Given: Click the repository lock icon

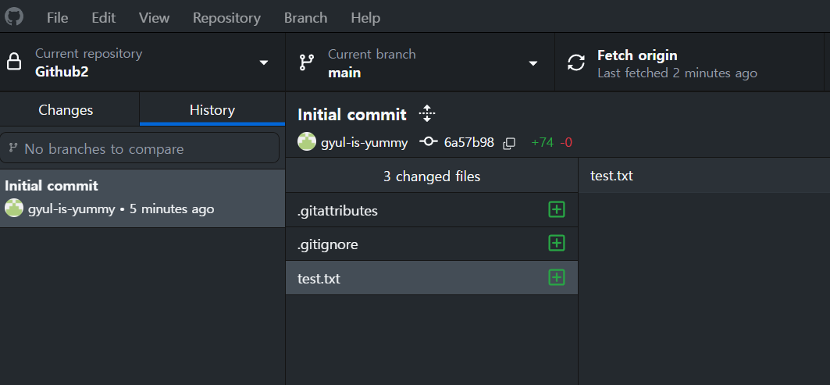Looking at the screenshot, I should [14, 62].
